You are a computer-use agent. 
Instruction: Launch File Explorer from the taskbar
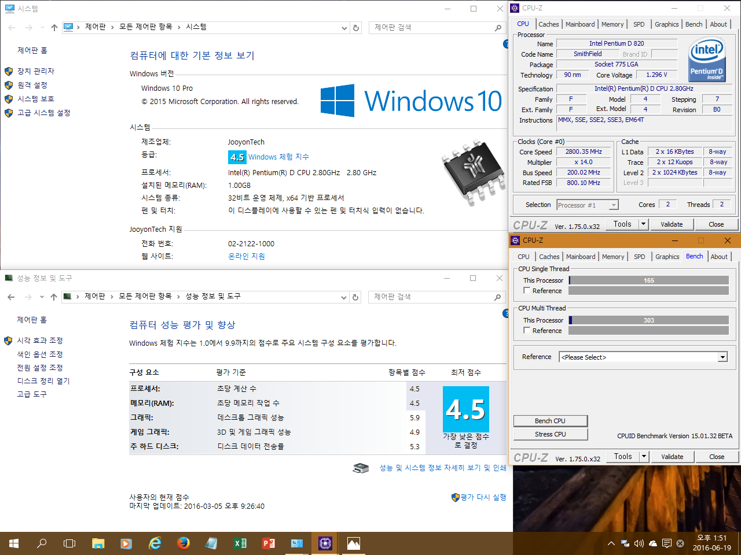[98, 543]
